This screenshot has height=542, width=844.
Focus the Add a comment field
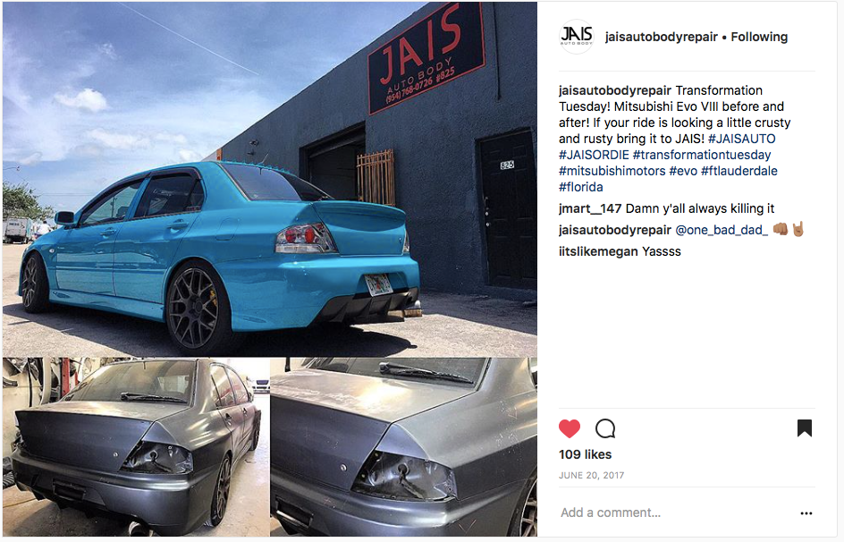[x=676, y=512]
